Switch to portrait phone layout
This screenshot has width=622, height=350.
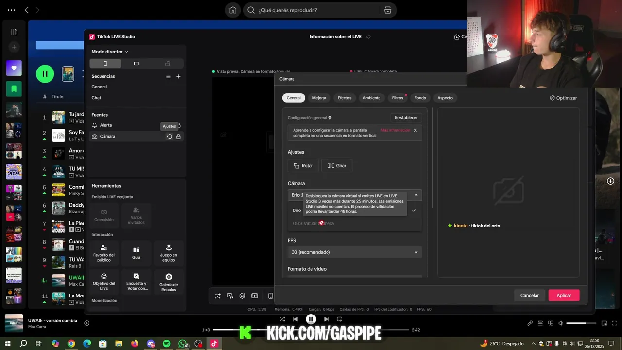click(105, 64)
